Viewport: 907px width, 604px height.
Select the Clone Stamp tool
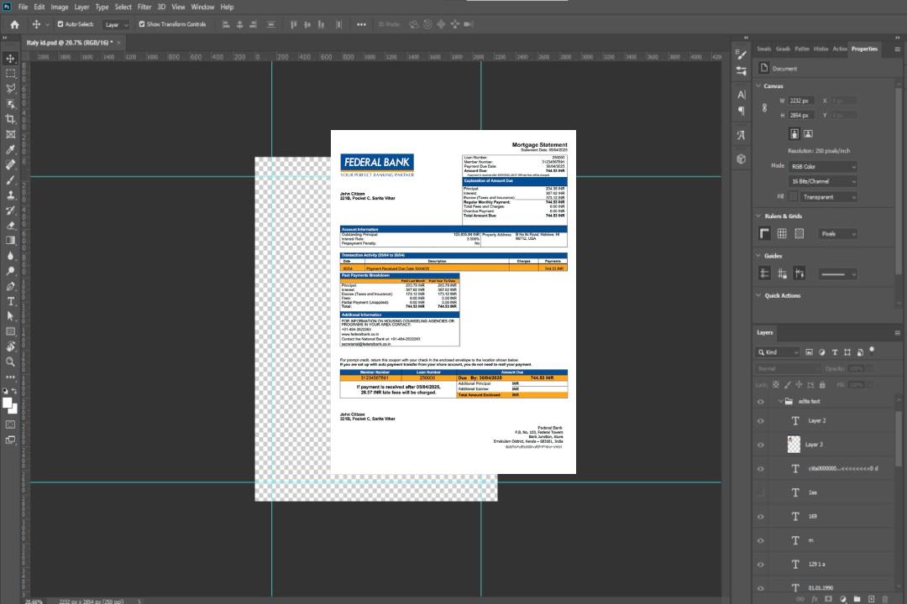10,195
